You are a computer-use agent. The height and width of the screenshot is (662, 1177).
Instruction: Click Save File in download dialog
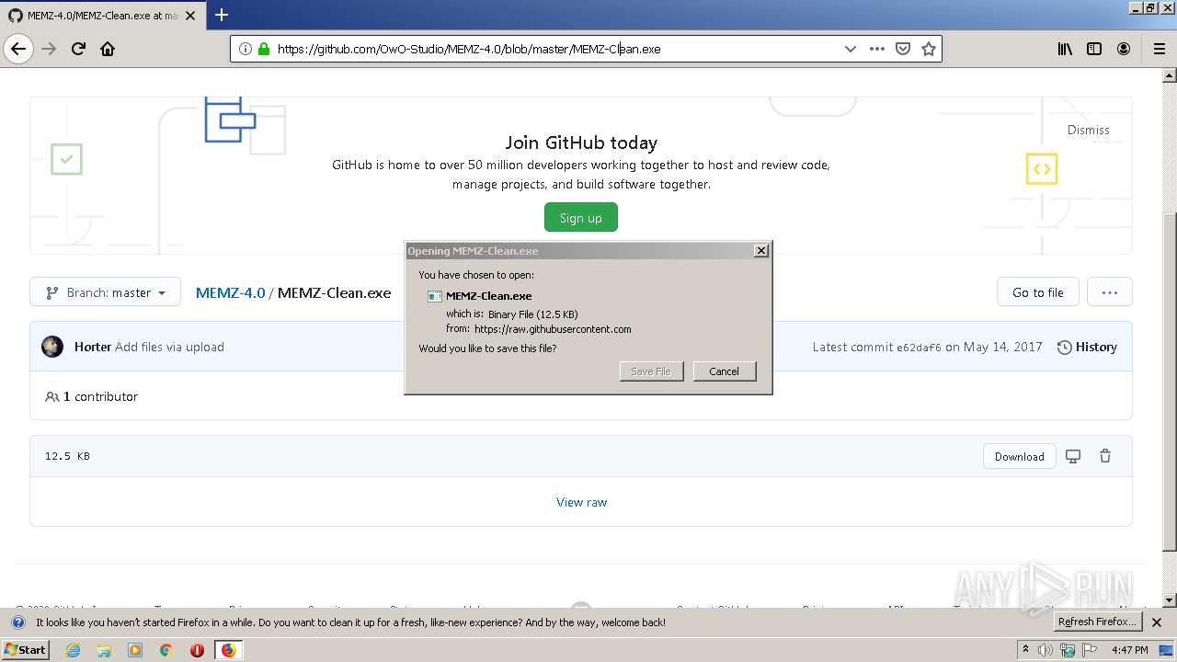pos(651,371)
